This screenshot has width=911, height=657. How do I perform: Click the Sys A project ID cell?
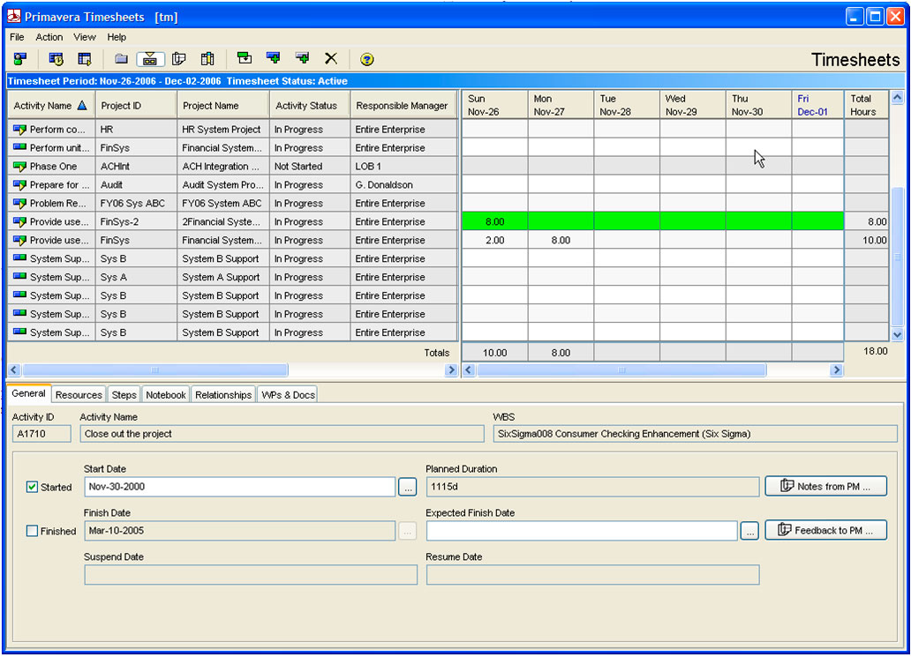click(x=136, y=278)
